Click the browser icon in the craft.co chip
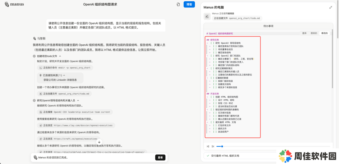The image size is (339, 164). pyautogui.click(x=40, y=139)
